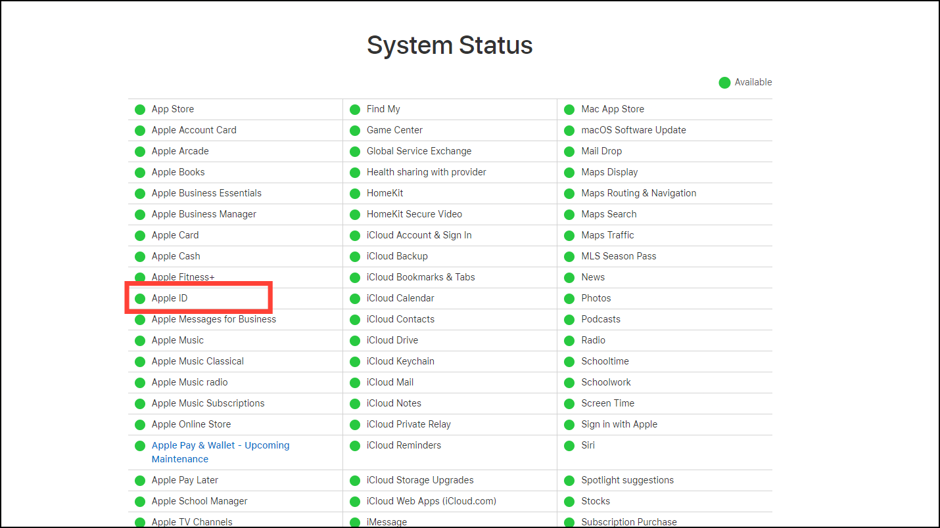Click Maps Routing & Navigation
940x528 pixels.
638,193
